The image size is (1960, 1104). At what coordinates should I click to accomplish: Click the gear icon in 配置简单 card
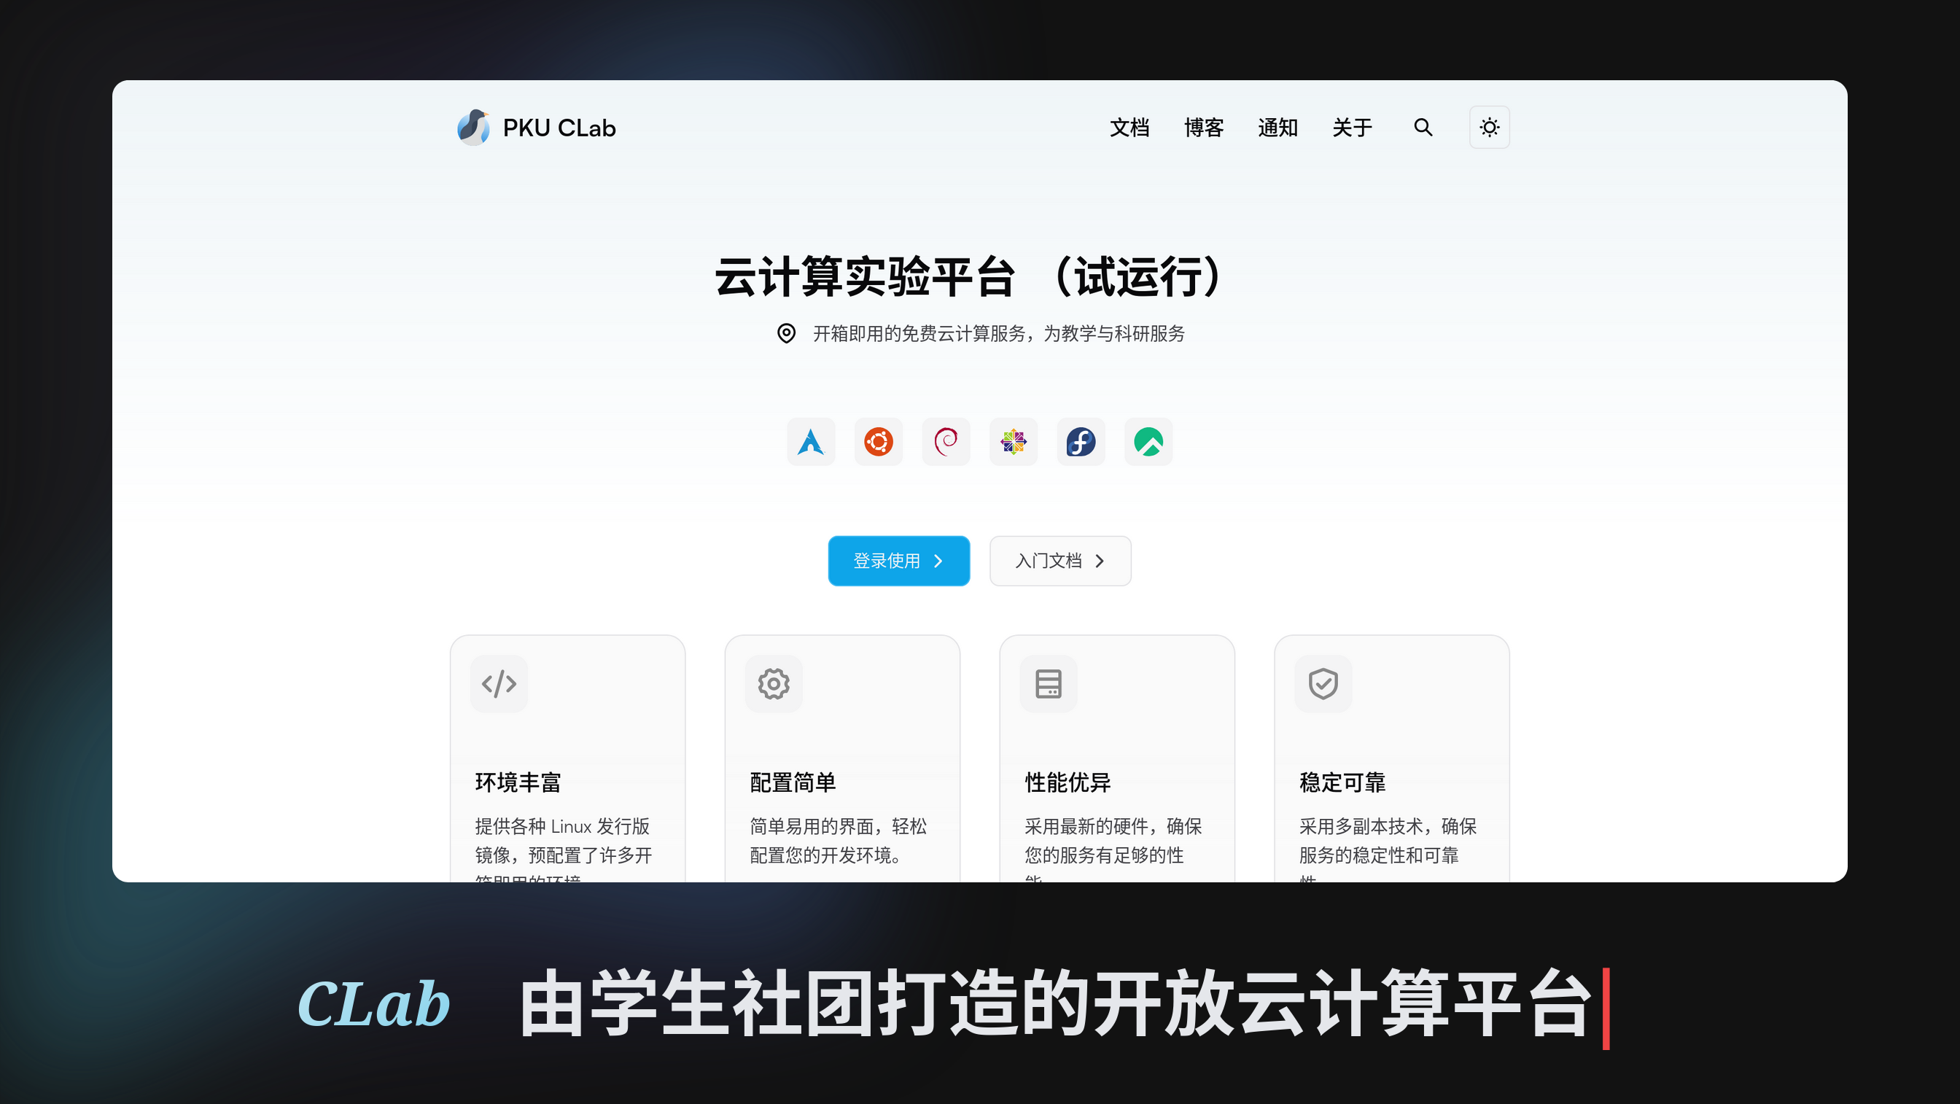pyautogui.click(x=773, y=683)
